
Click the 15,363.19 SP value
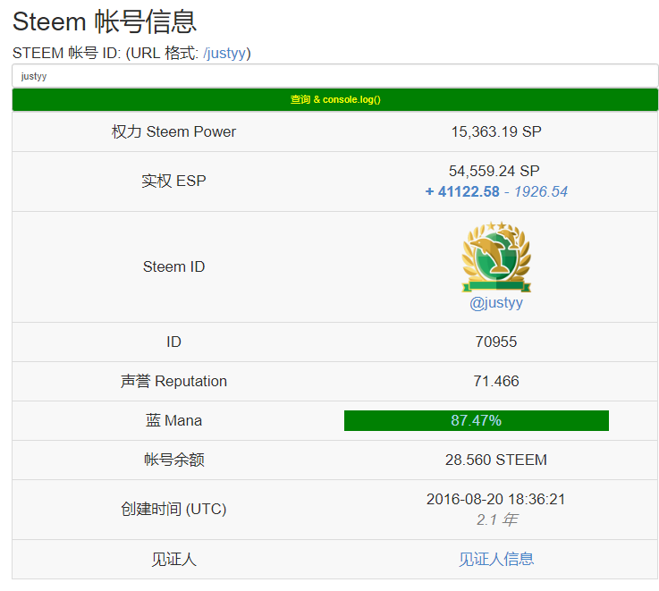click(x=495, y=131)
